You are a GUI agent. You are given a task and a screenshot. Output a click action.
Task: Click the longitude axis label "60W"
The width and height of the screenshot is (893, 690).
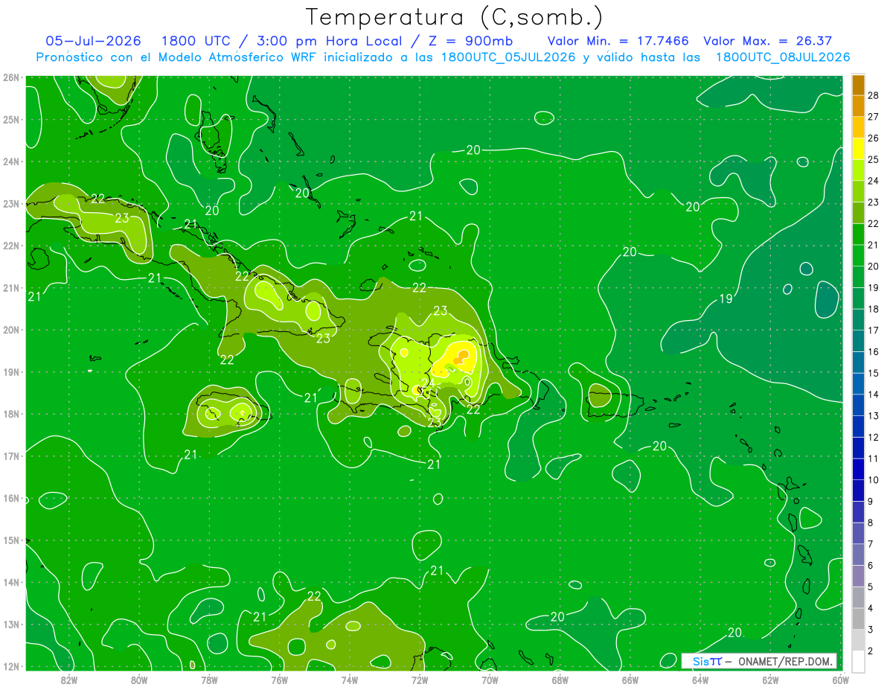click(841, 680)
